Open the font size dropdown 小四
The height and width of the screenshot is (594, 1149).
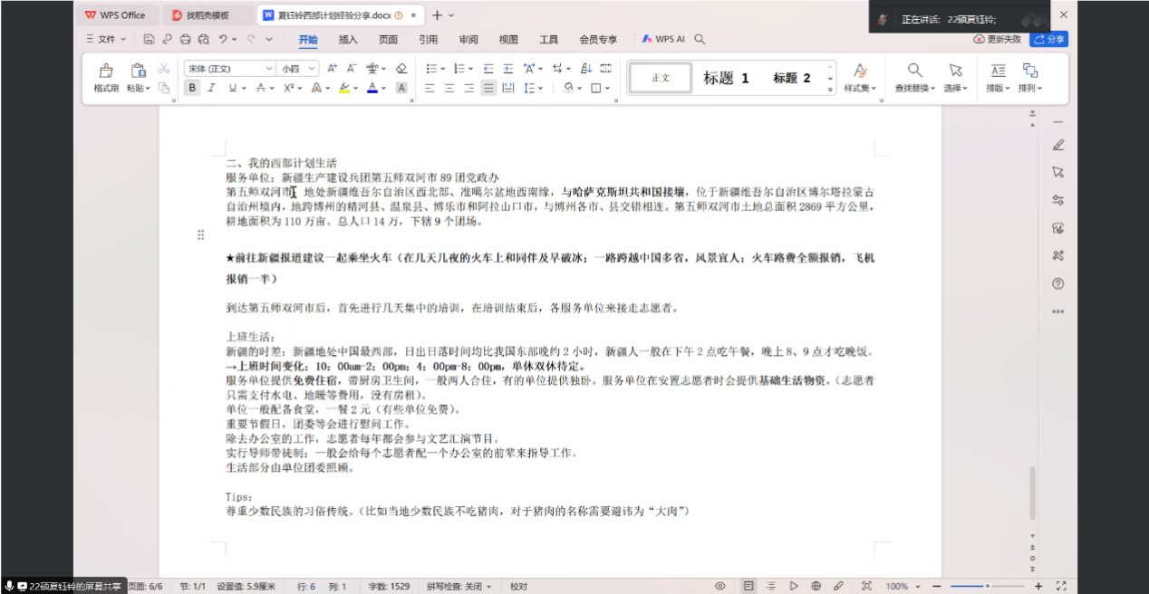298,69
